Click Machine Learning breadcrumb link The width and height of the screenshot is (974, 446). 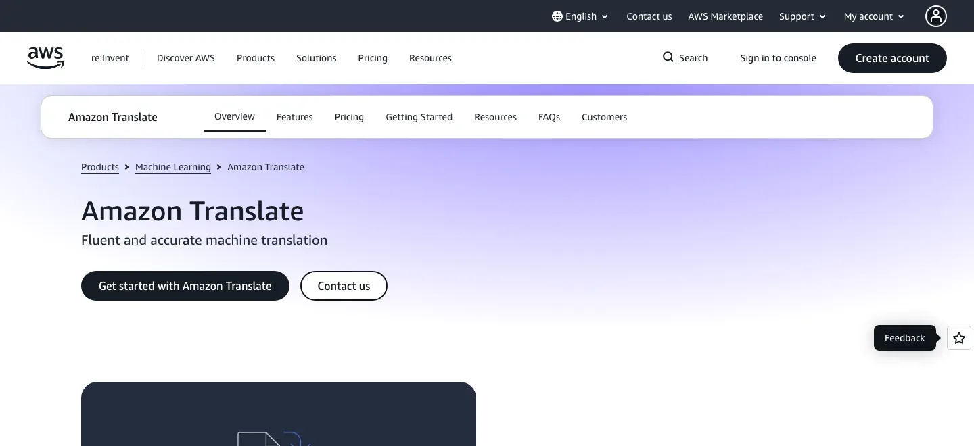pyautogui.click(x=173, y=167)
